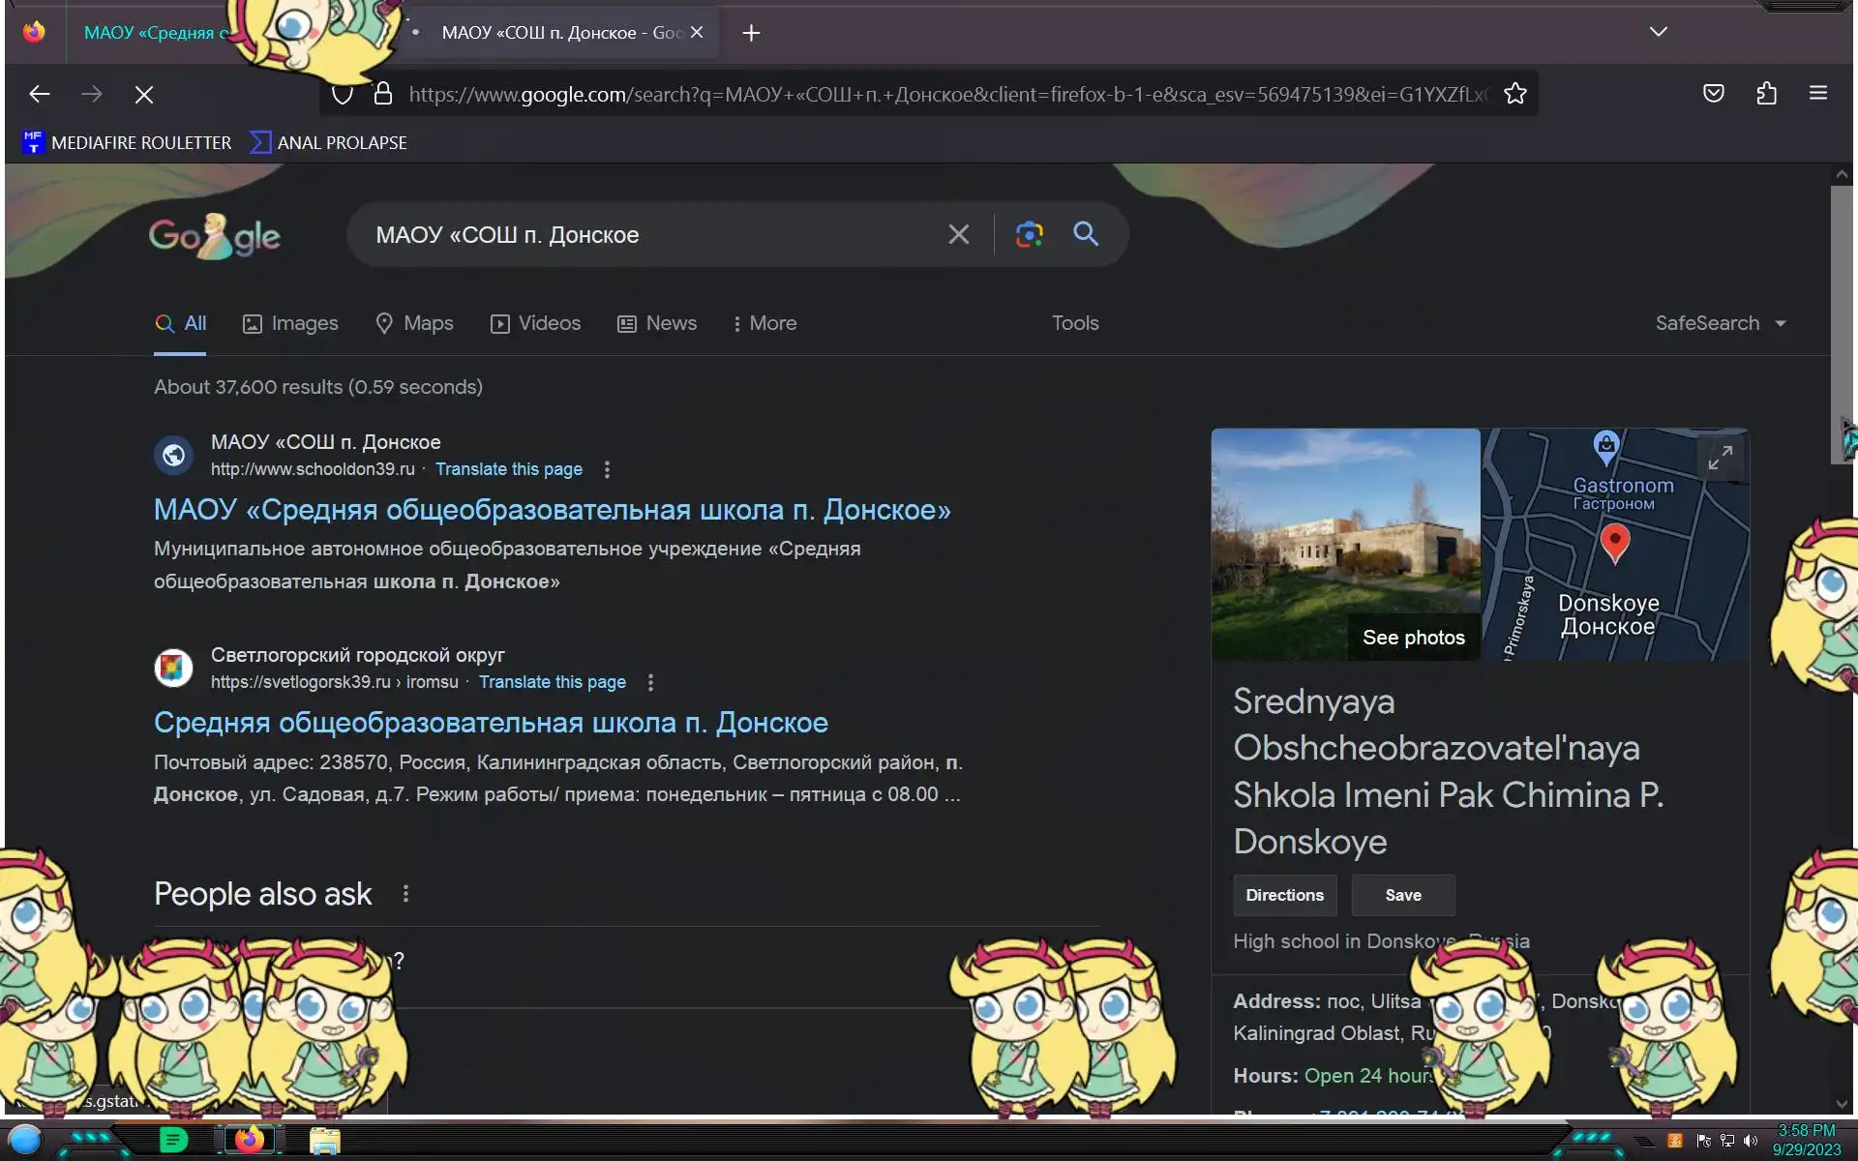Click the Save to Pocket icon
Screen dimensions: 1858x1161
1713,94
